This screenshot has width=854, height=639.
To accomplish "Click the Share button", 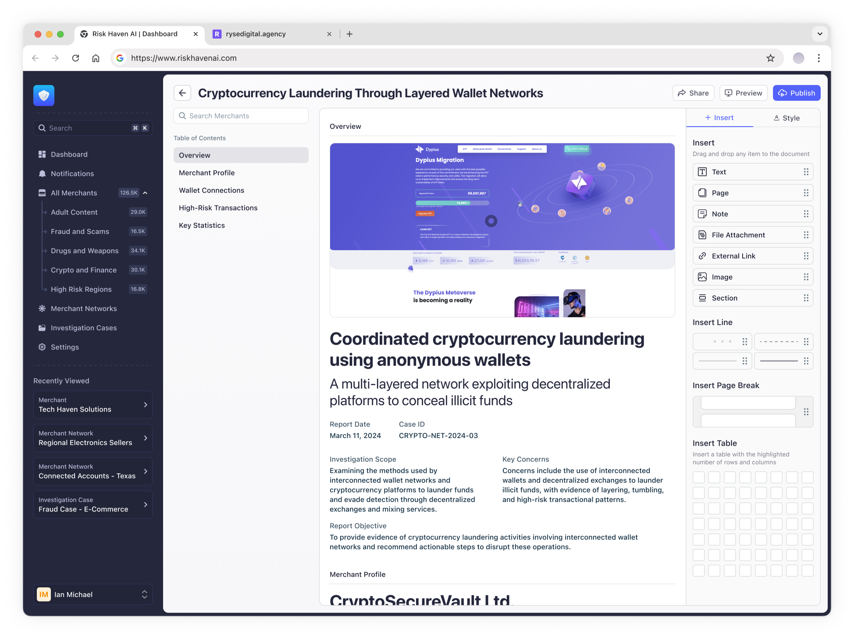I will tap(693, 93).
